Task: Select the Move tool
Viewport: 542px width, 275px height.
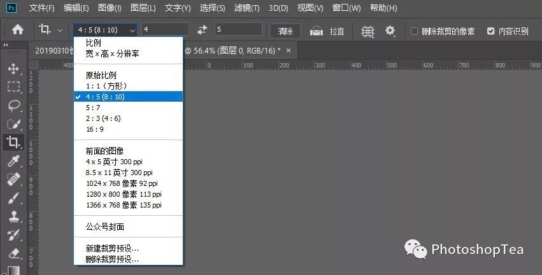Action: coord(13,69)
